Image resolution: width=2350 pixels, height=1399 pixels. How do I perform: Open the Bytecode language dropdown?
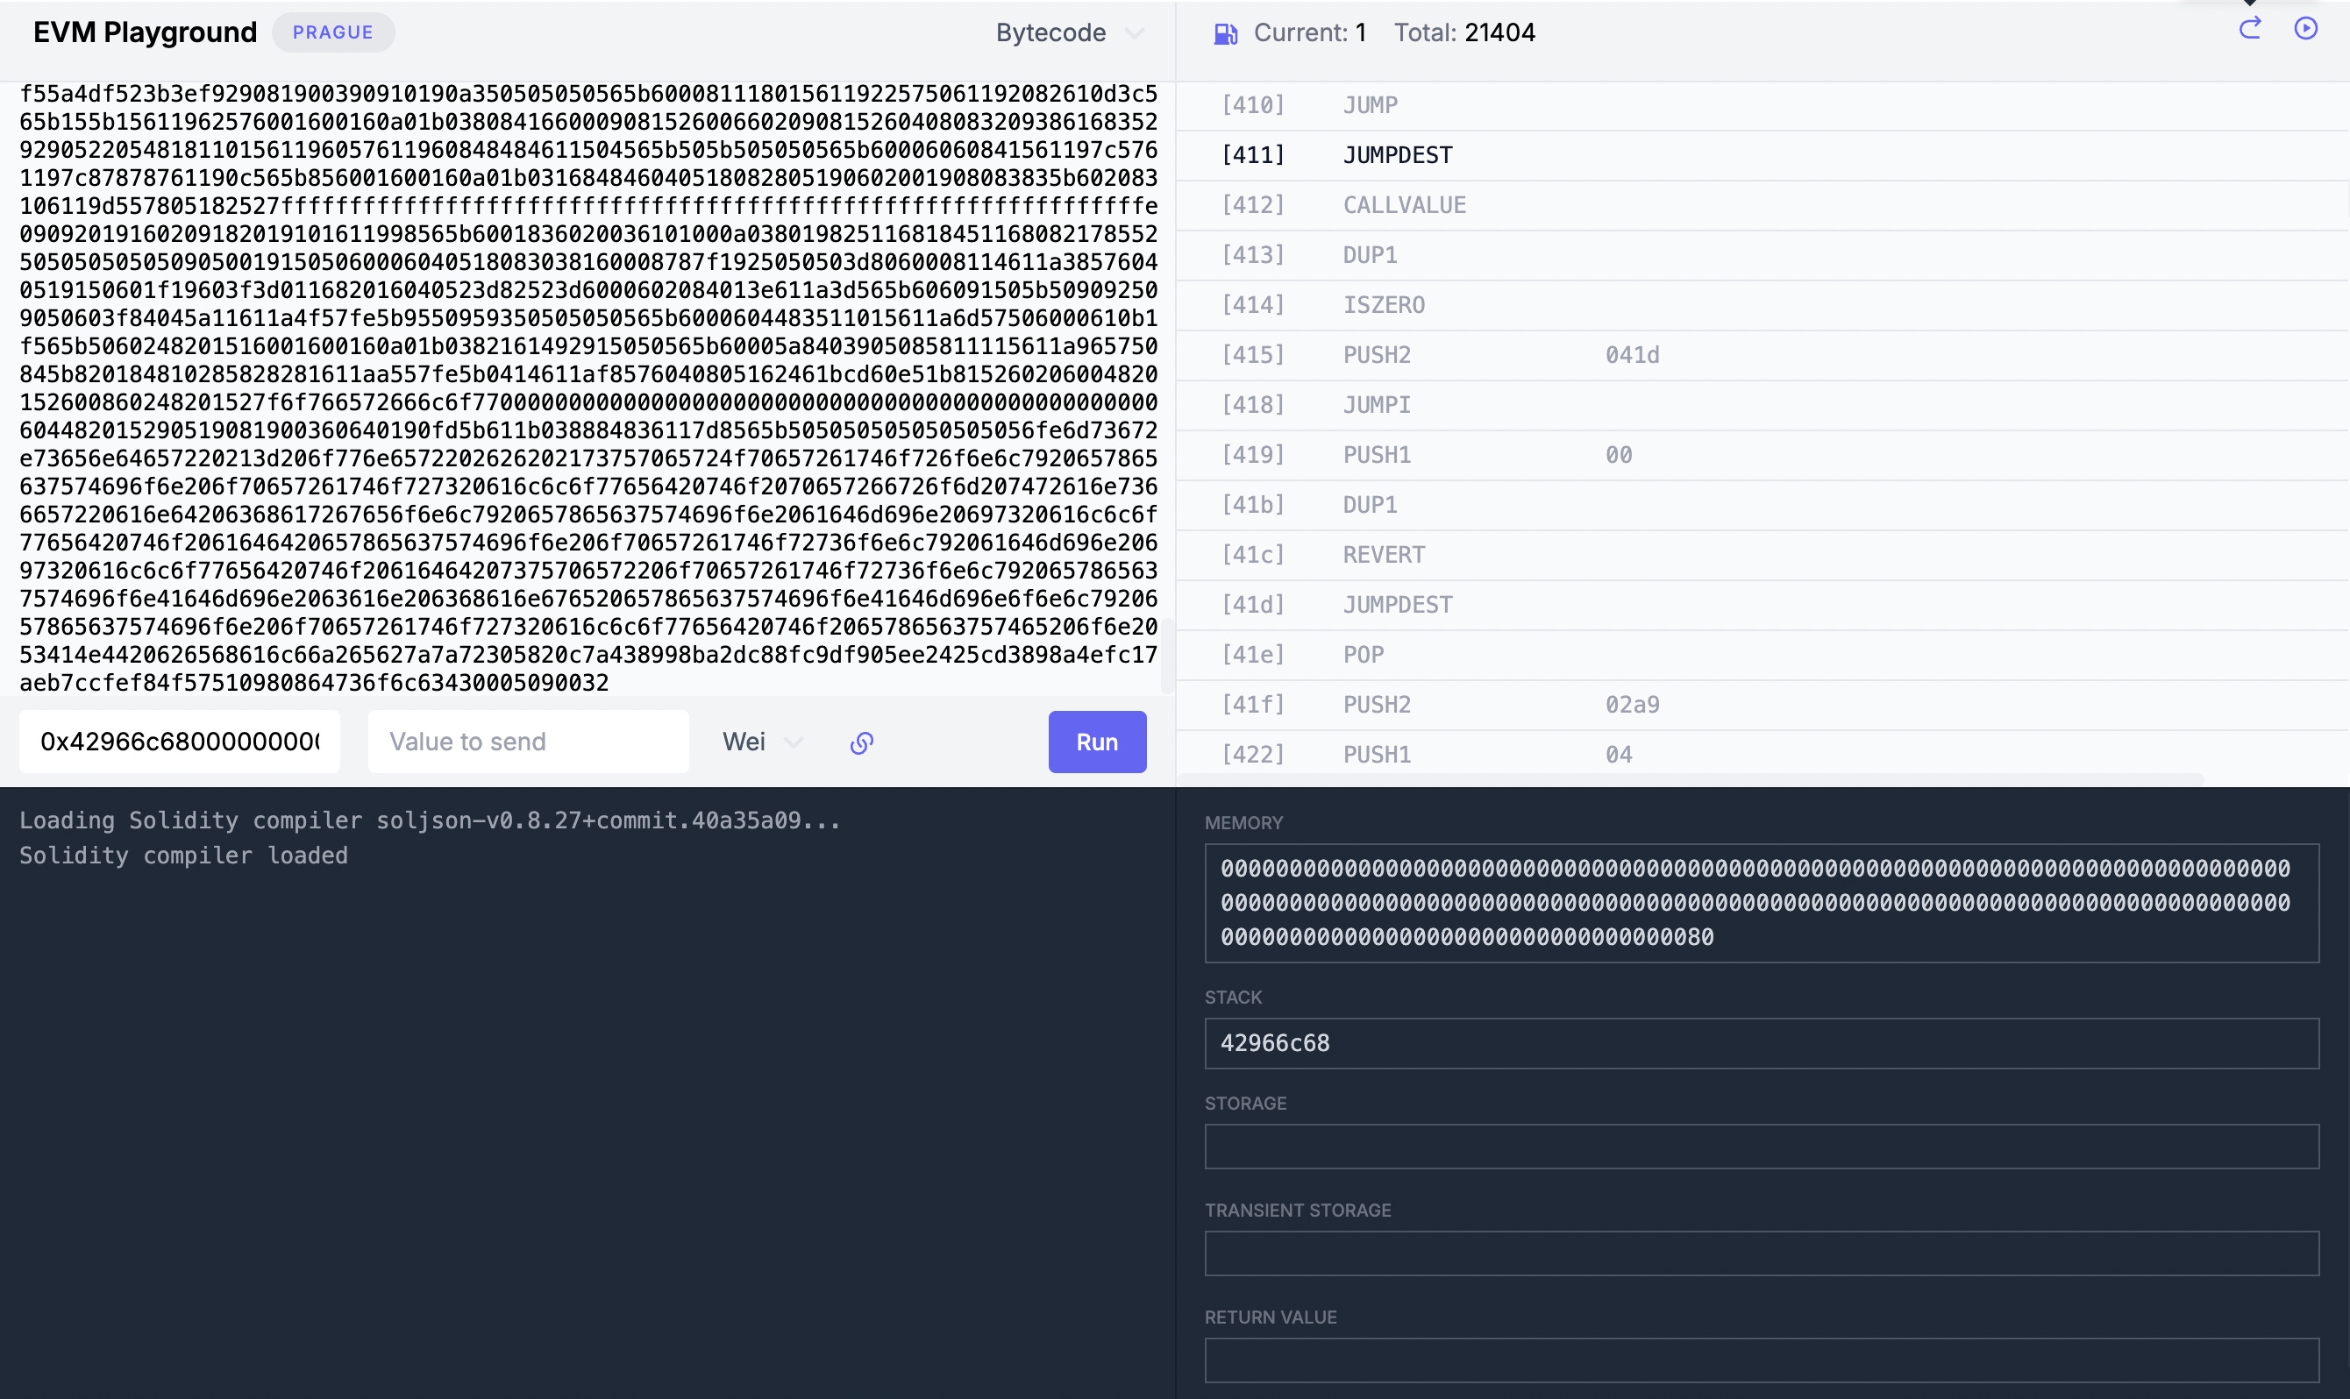point(1050,33)
